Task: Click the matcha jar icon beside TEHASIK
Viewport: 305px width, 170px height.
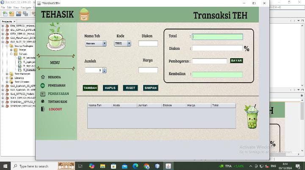Action: [84, 15]
